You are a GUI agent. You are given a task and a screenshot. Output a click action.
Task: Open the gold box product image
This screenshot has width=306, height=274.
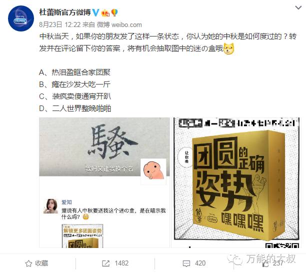(x=236, y=182)
